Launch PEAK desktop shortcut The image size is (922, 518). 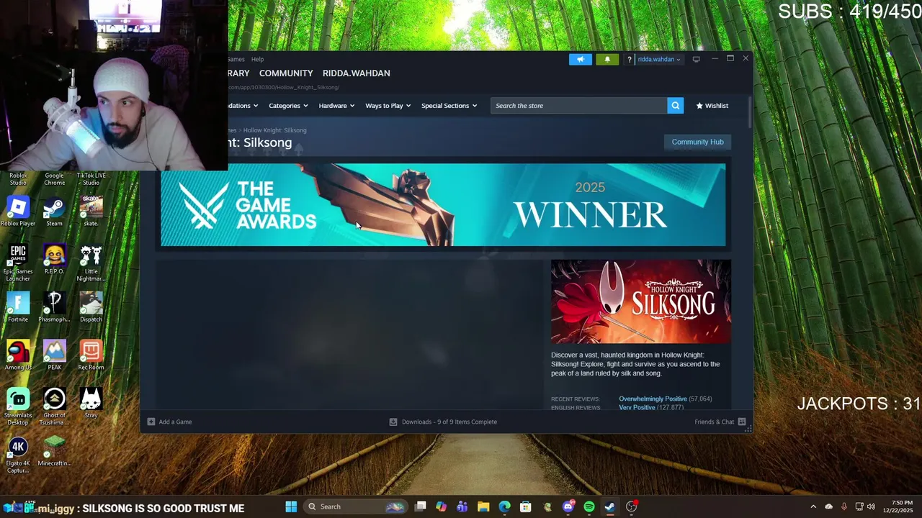click(54, 356)
